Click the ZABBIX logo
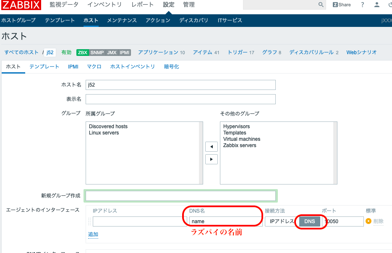The height and width of the screenshot is (253, 392). 21,5
